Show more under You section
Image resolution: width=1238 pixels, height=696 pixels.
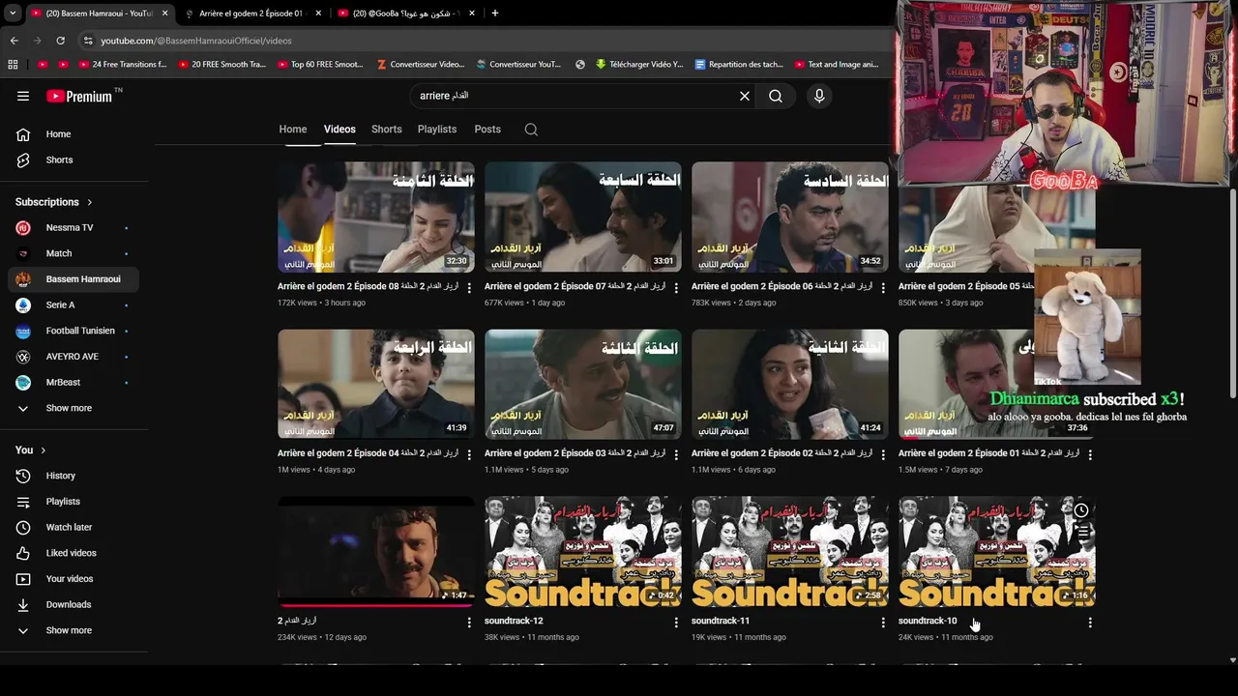(74, 630)
